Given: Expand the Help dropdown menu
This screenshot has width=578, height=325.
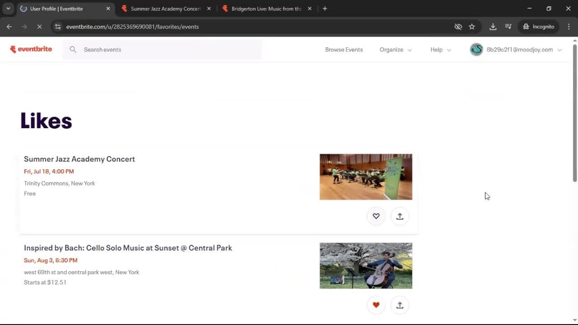Looking at the screenshot, I should point(441,50).
